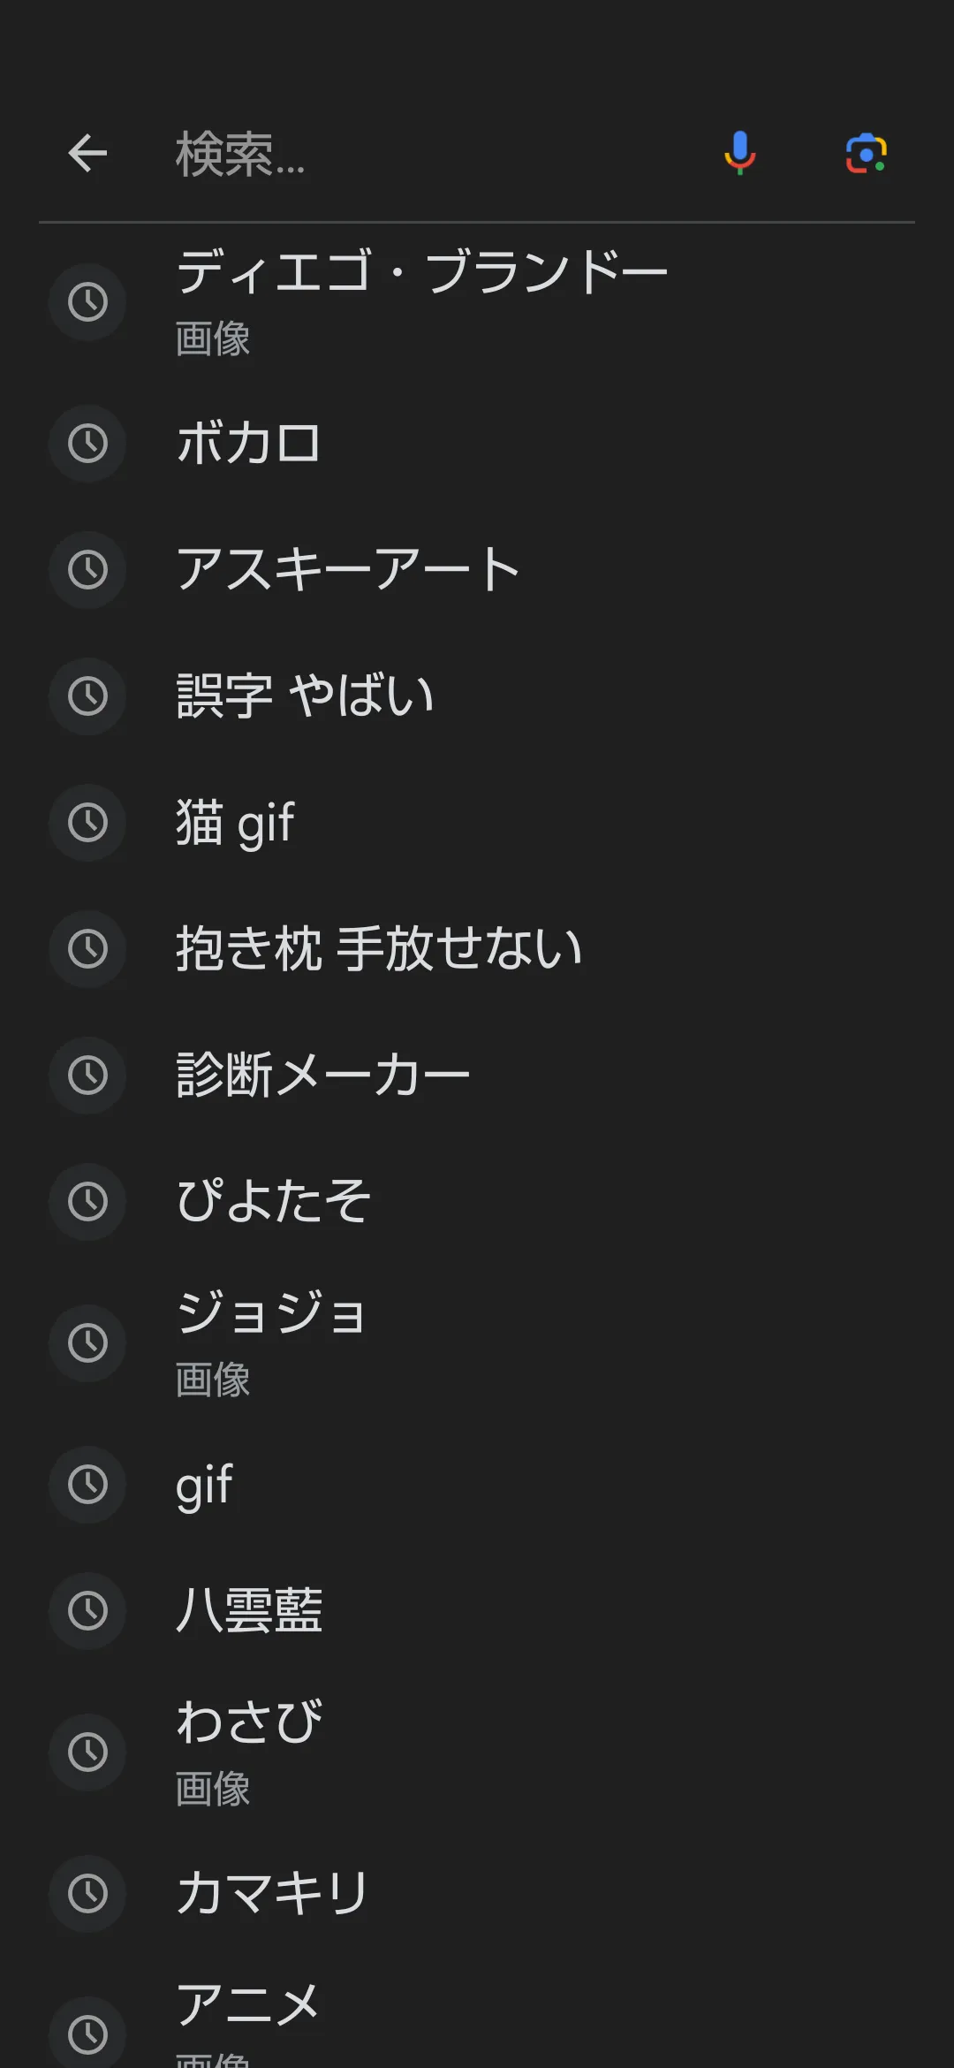Click the 検索 search input field
This screenshot has height=2068, width=954.
[424, 155]
